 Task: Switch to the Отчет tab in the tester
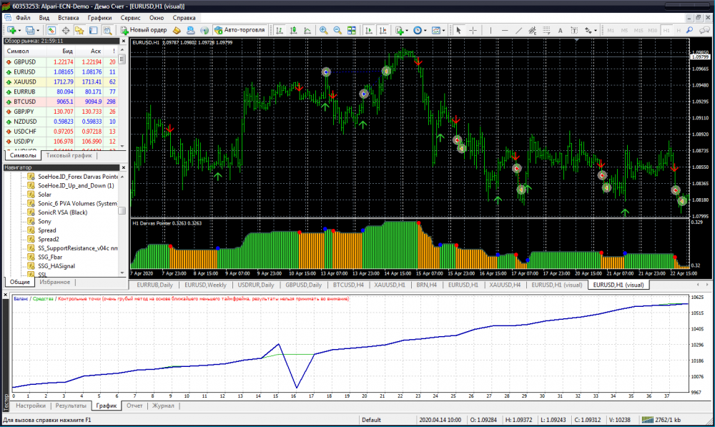[134, 406]
